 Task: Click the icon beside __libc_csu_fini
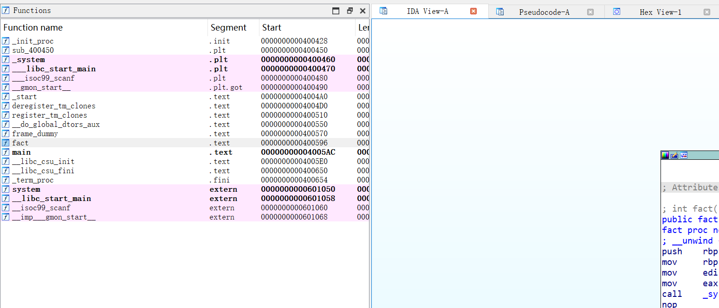[x=6, y=171]
